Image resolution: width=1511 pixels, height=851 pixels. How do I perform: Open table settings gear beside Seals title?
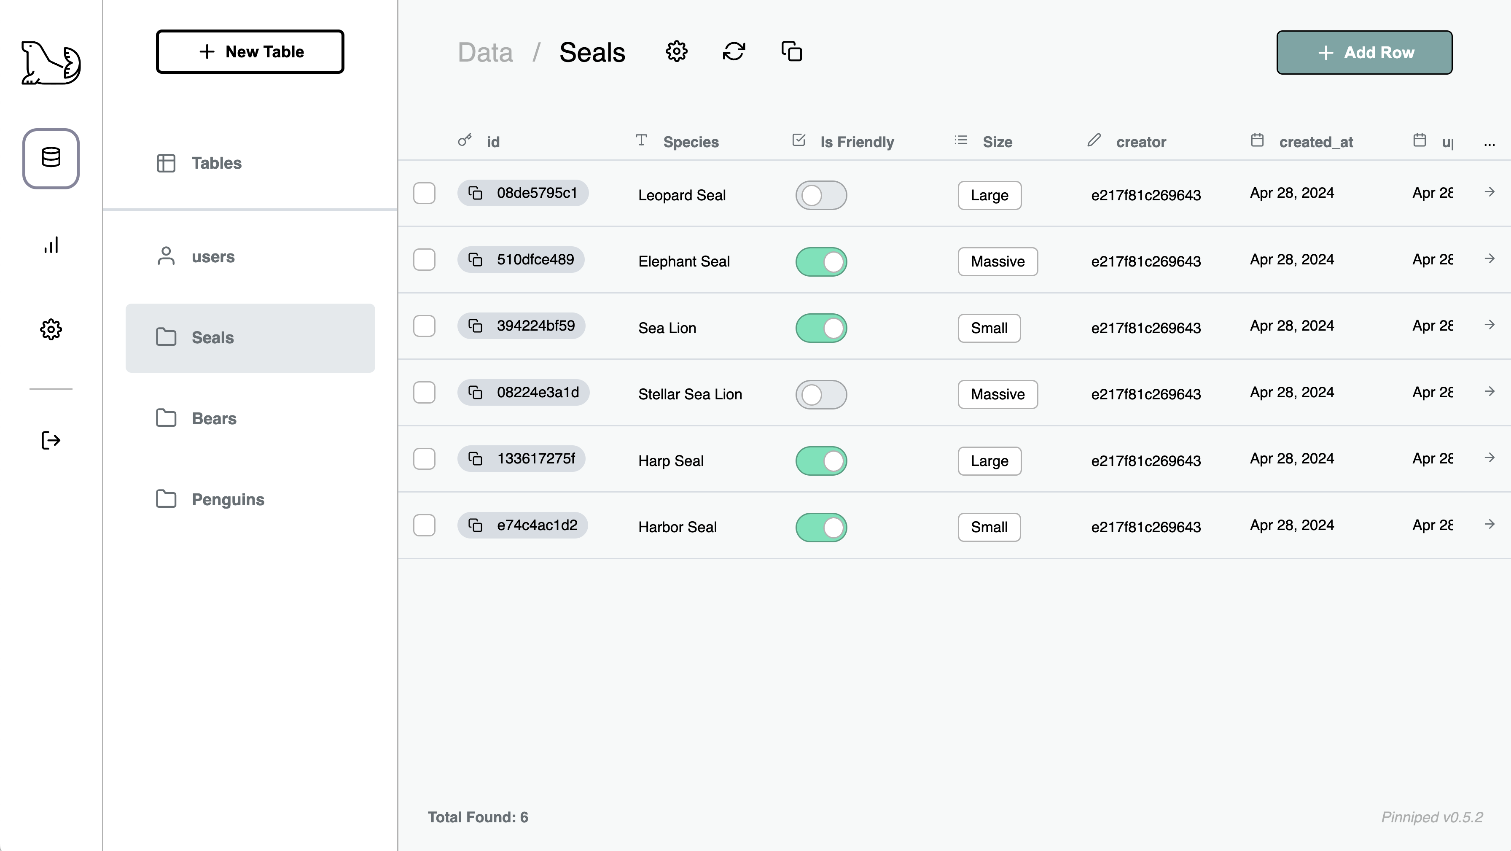pos(676,51)
